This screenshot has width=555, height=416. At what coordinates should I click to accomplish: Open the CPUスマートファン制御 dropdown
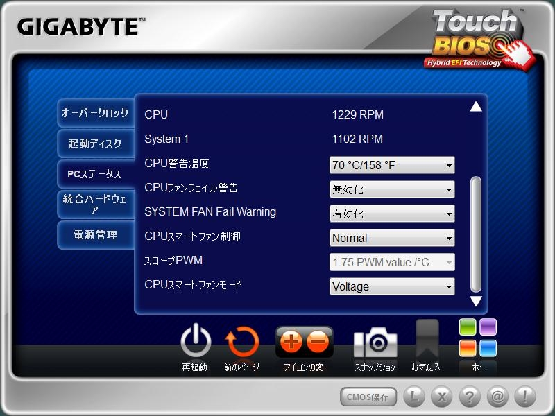(392, 238)
